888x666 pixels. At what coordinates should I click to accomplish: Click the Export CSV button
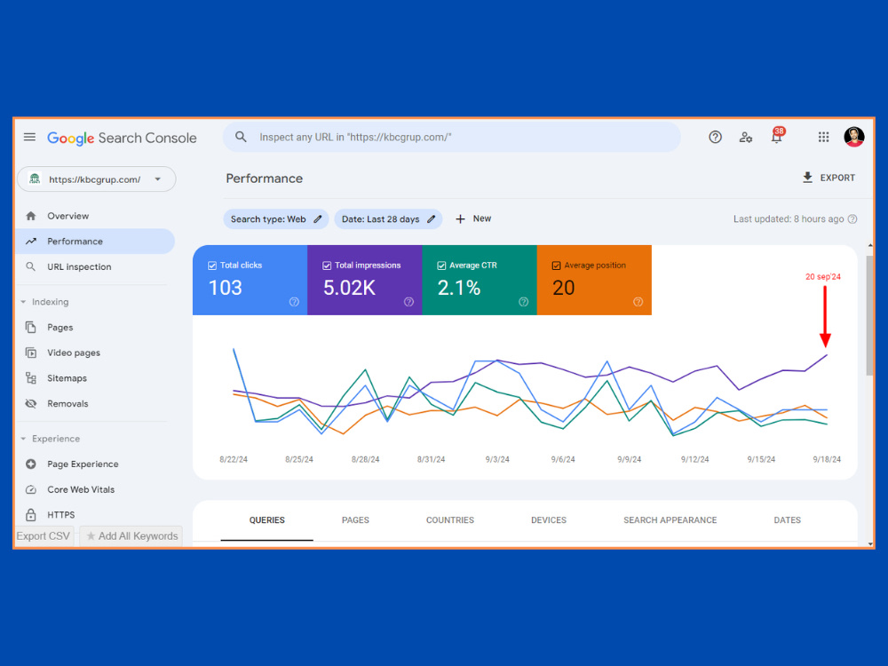(43, 535)
